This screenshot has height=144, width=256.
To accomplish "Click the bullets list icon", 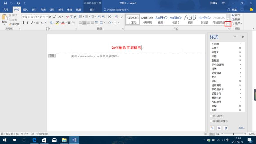I will pos(80,17).
